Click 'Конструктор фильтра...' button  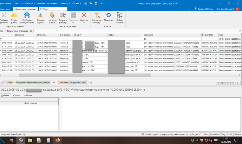pyautogui.click(x=228, y=83)
